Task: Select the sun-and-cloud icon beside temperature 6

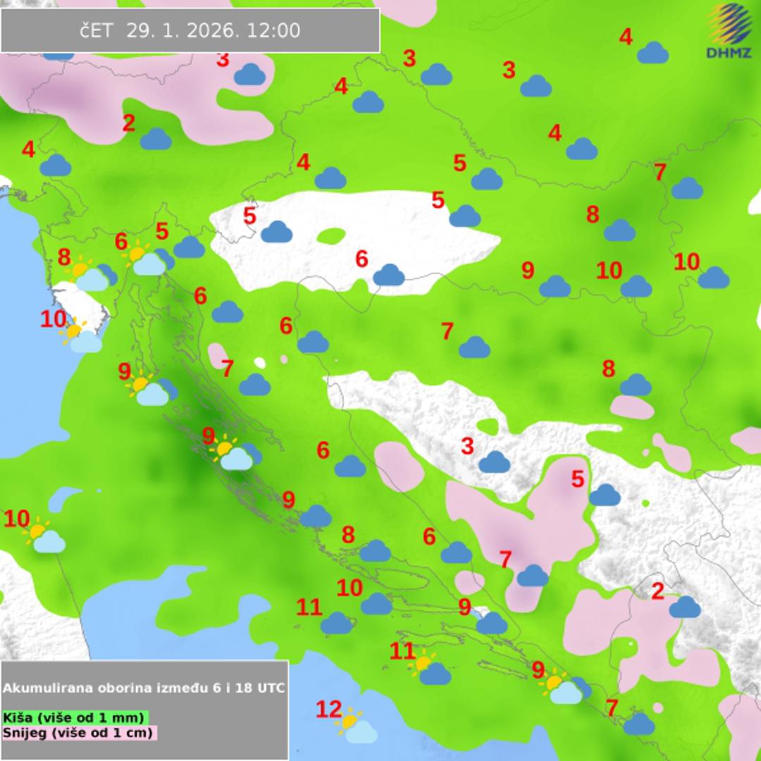Action: tap(146, 260)
